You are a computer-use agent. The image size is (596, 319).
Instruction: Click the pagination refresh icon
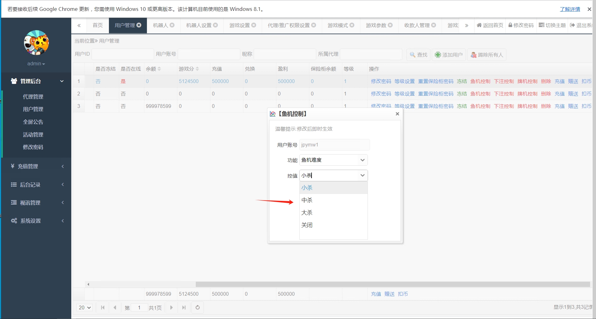tap(198, 307)
